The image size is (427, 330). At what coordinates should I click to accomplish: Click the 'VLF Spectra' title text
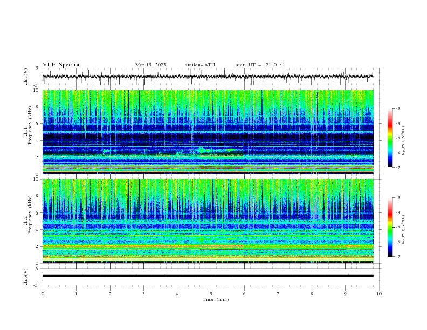point(61,65)
